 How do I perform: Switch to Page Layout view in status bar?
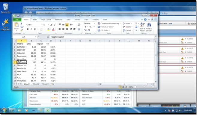pos(123,87)
